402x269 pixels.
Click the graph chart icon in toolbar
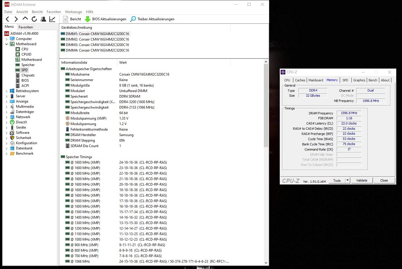point(52,19)
